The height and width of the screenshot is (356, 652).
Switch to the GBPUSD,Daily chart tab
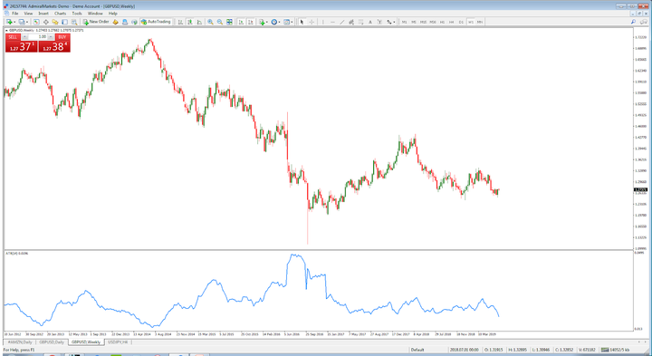[52, 342]
